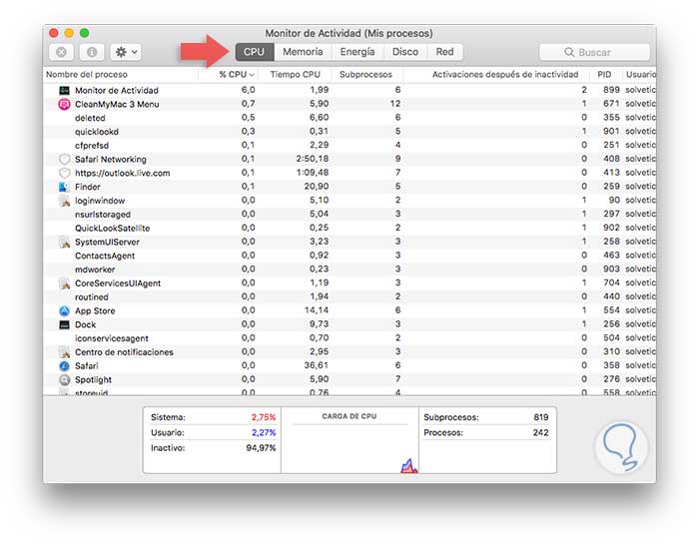Switch to the Red tab
The width and height of the screenshot is (699, 545).
click(445, 52)
